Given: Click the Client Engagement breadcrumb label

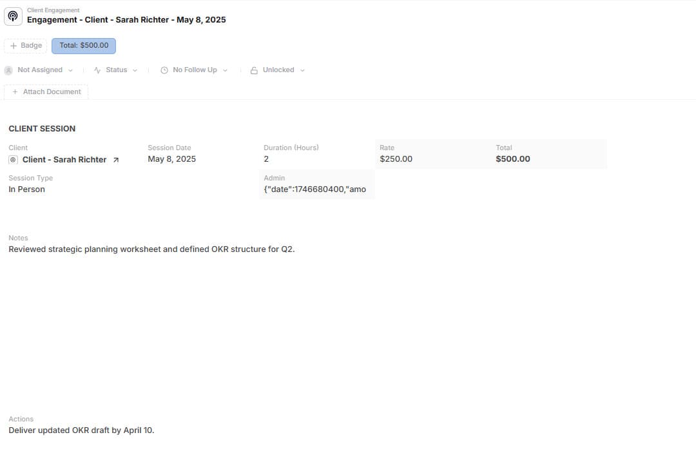Looking at the screenshot, I should (53, 10).
